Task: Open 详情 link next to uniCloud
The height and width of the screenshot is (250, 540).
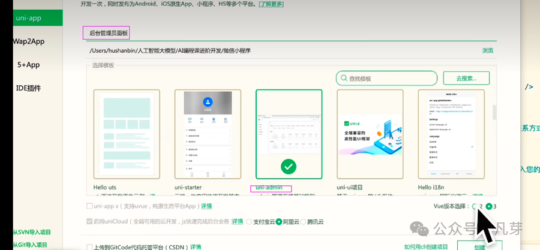Action: click(x=237, y=221)
